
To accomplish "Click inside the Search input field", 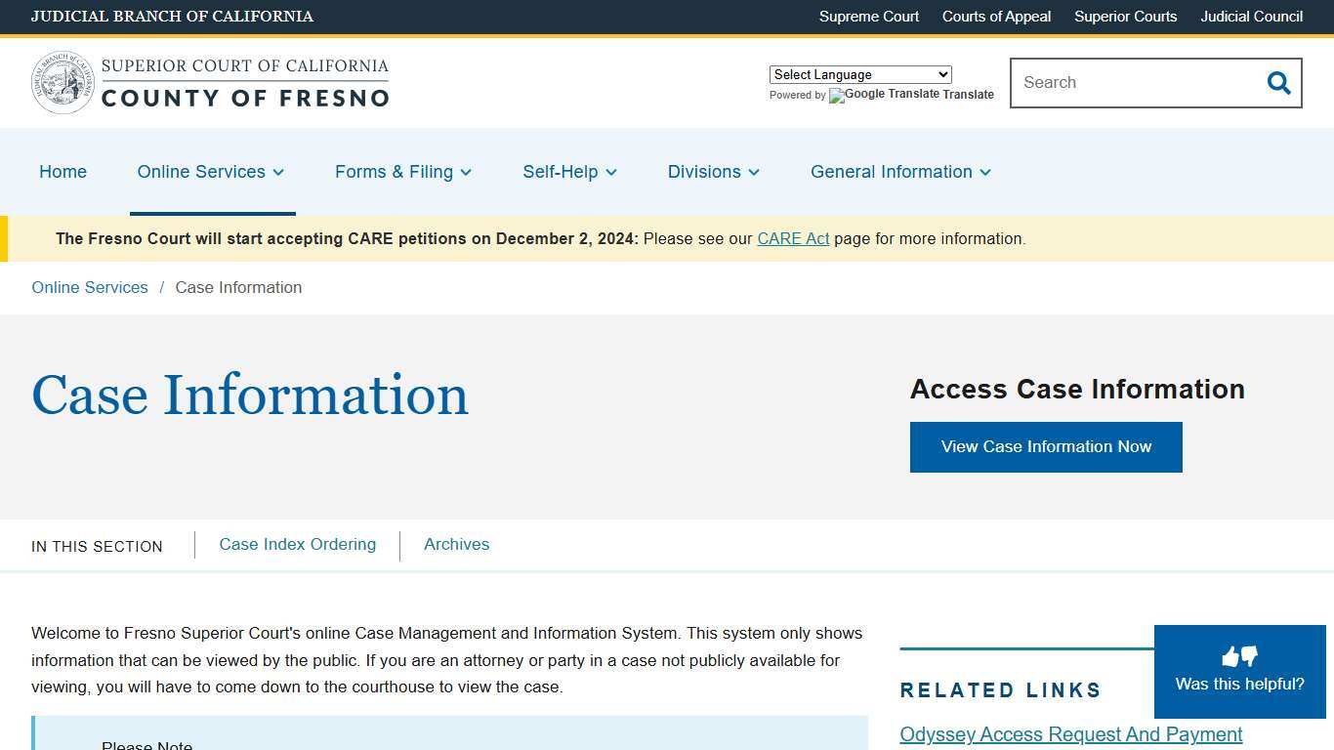I will 1123,83.
